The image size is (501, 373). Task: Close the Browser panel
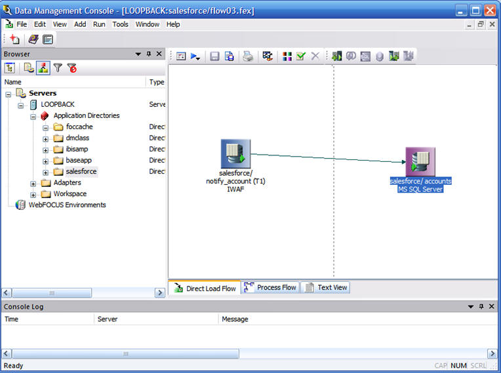pos(159,54)
